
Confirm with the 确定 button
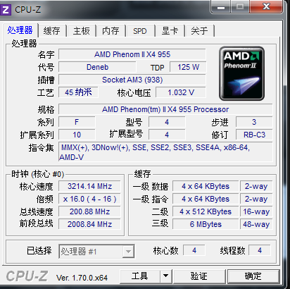pyautogui.click(x=253, y=276)
